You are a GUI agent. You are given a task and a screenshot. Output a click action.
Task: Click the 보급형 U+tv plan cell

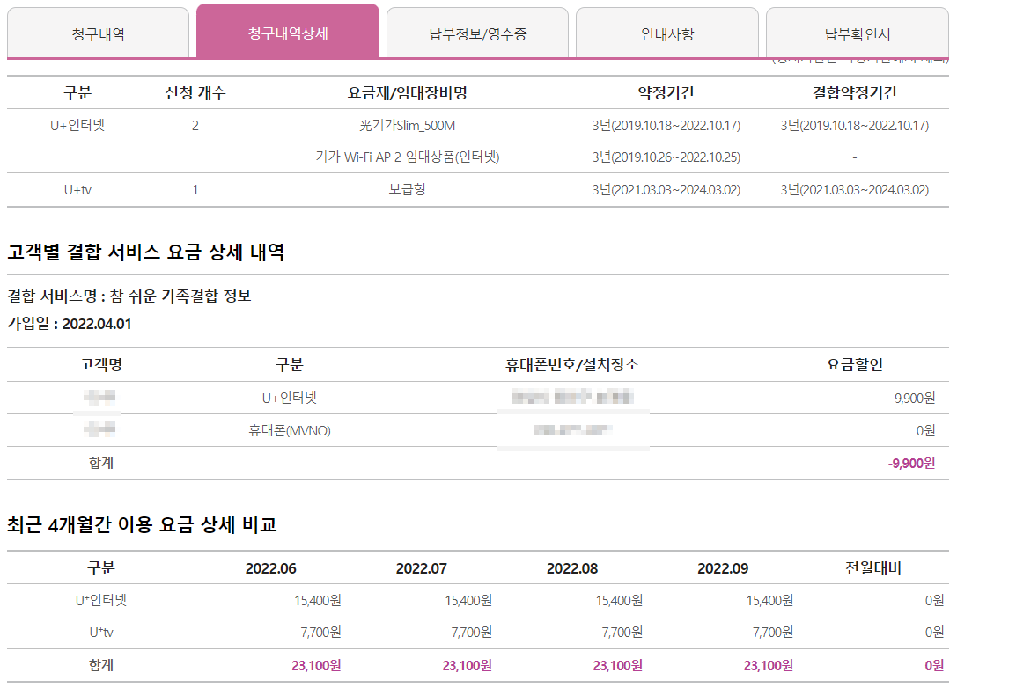point(407,189)
